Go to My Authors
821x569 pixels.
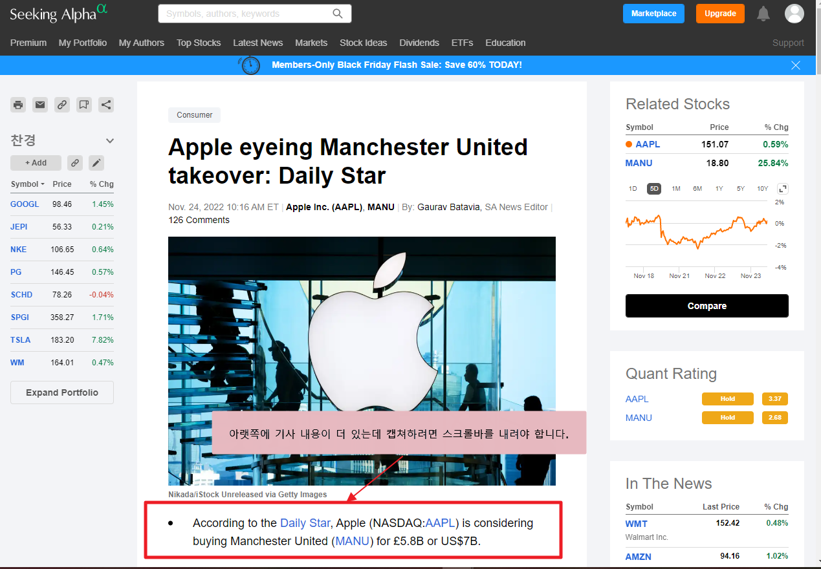click(142, 43)
